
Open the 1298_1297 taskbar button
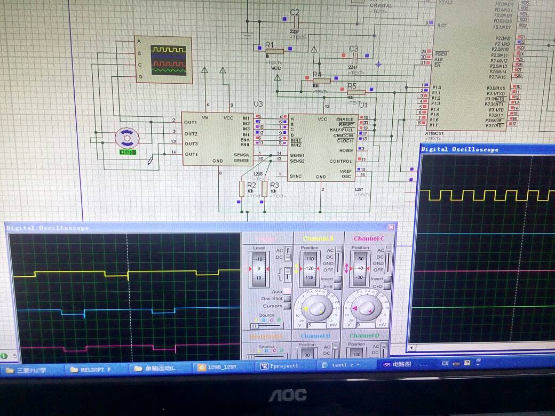224,367
